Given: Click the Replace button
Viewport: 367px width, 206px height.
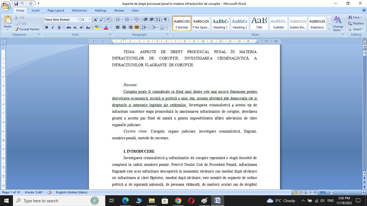Looking at the screenshot, I should click(x=356, y=23).
